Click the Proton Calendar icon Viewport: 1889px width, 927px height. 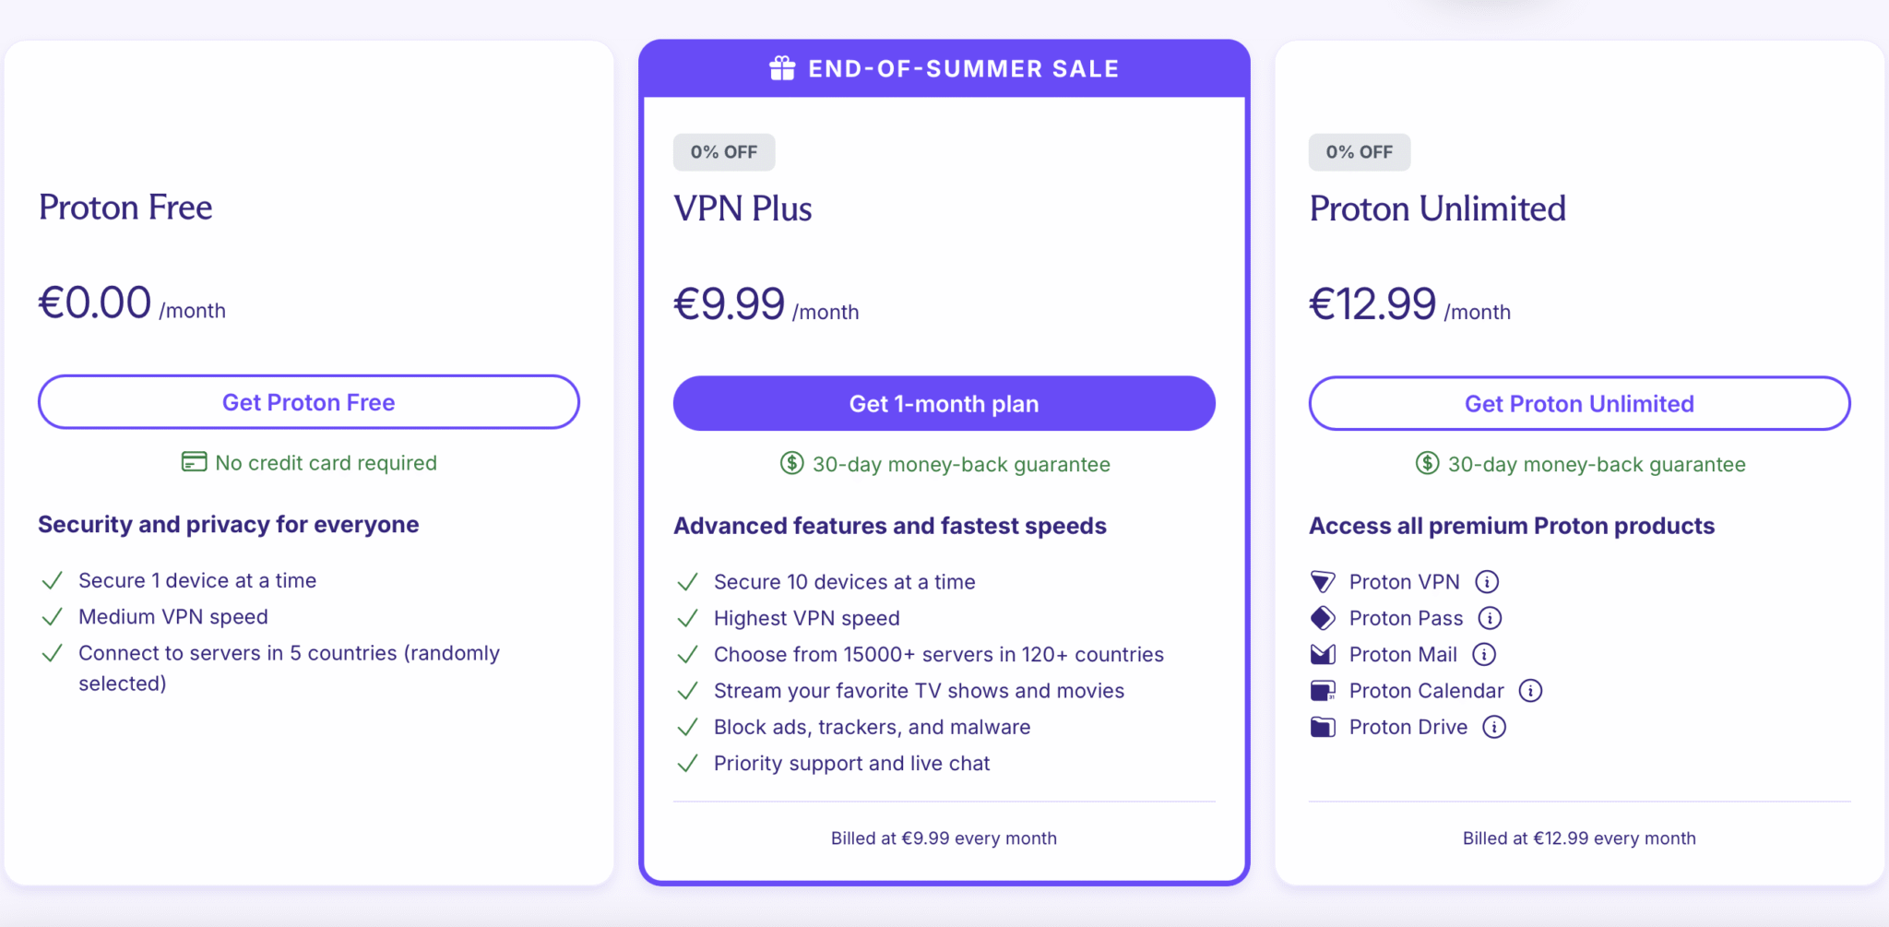[x=1323, y=690]
